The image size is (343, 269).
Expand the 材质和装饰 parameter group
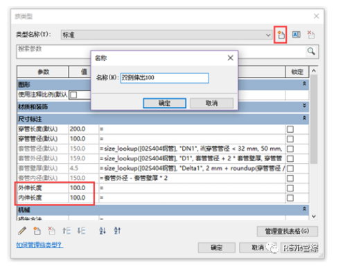point(304,106)
